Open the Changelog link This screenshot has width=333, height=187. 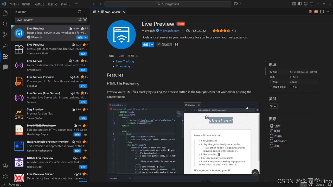point(123,66)
